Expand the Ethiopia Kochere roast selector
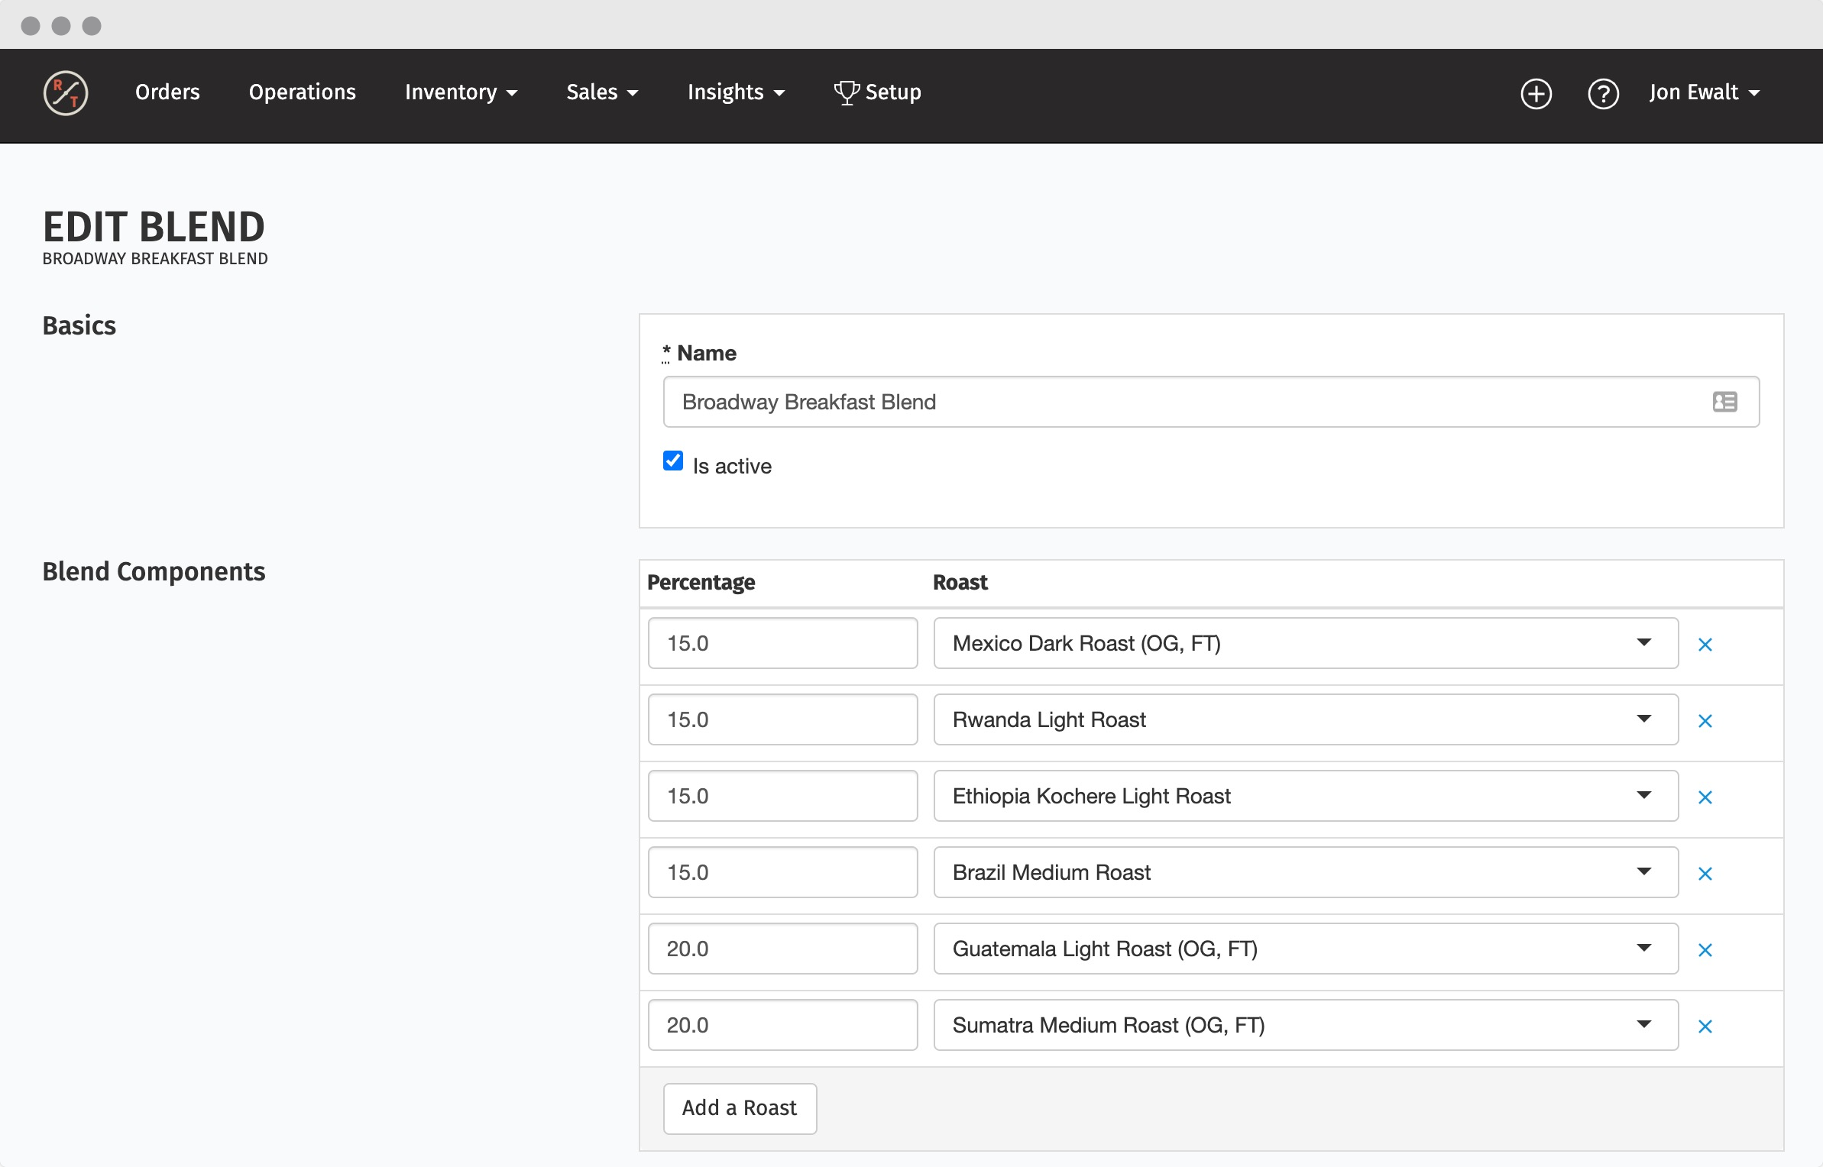 coord(1305,796)
